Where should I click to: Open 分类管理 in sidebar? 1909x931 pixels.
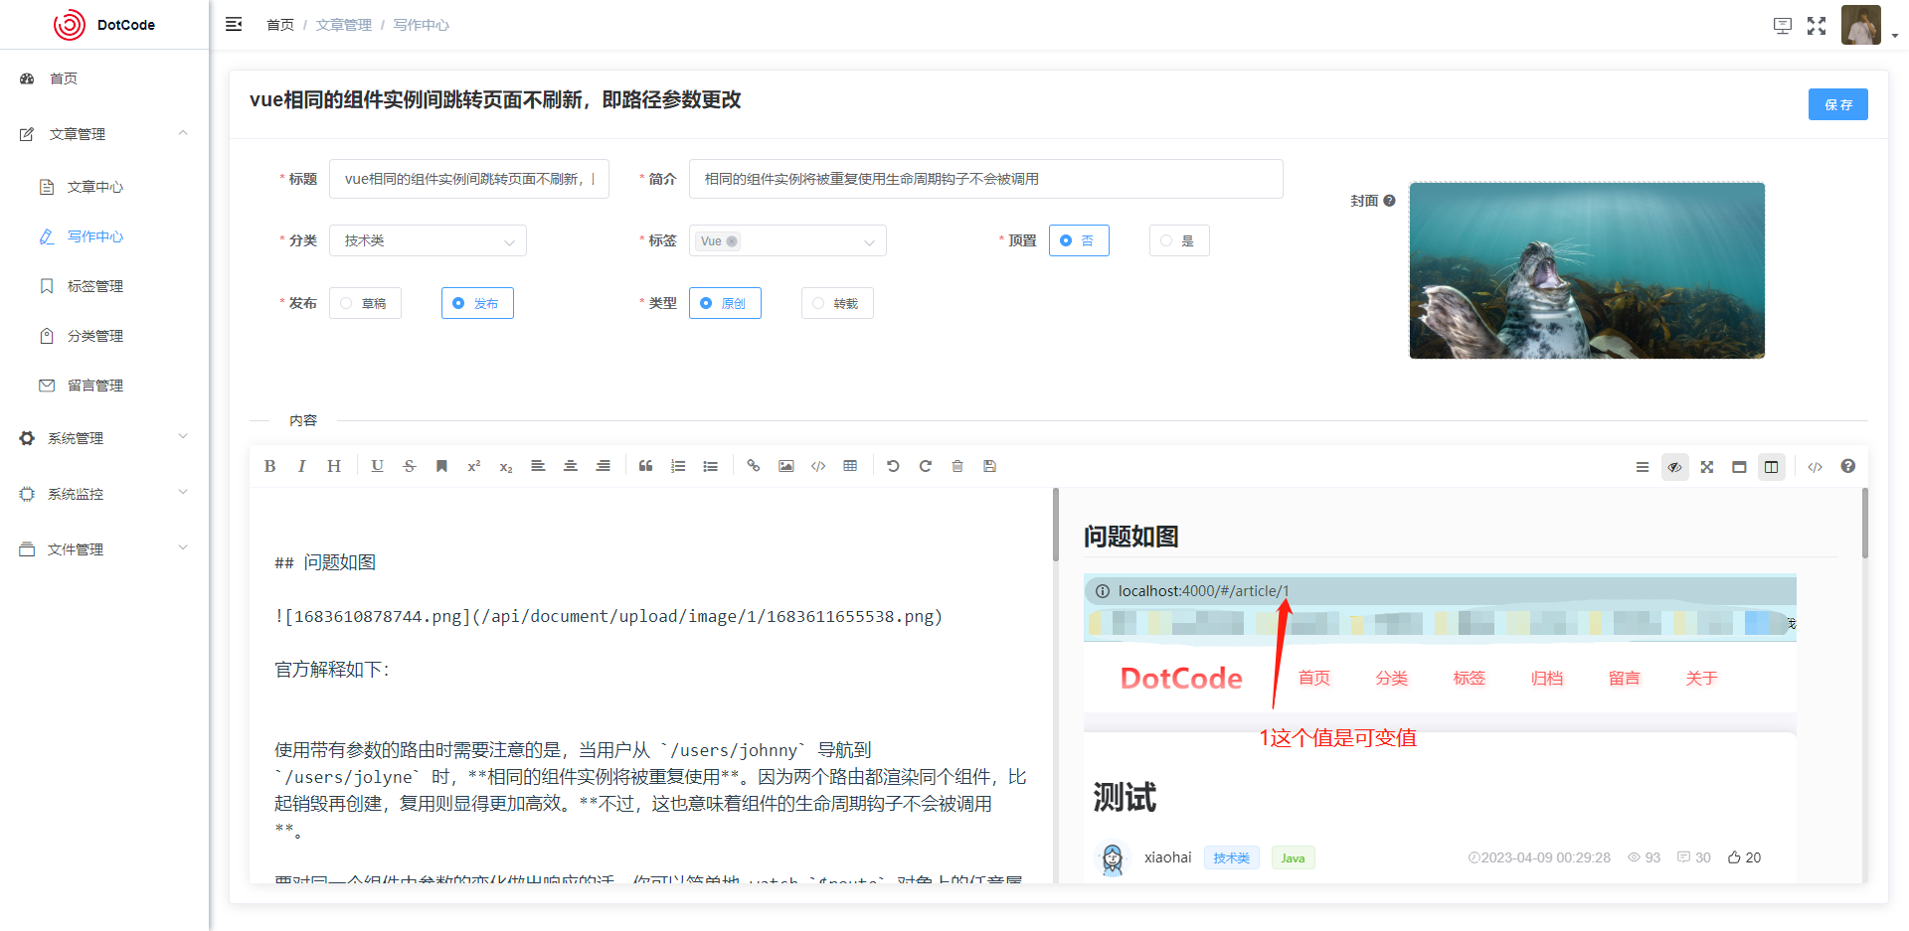(x=104, y=336)
